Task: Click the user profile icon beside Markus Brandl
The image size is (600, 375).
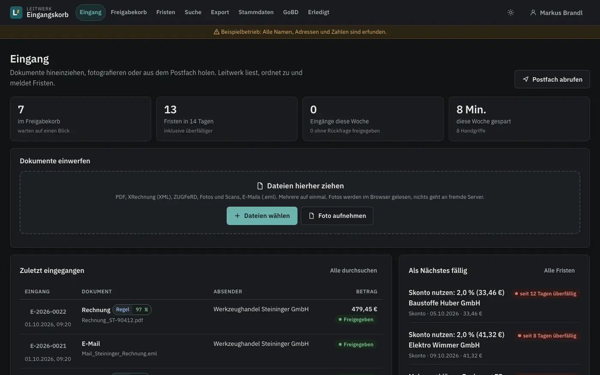Action: pyautogui.click(x=533, y=12)
